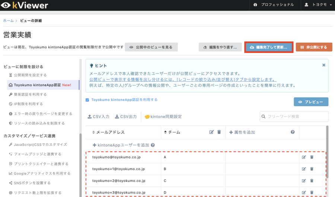Open 公開期間を設定する sidebar item

(28, 75)
